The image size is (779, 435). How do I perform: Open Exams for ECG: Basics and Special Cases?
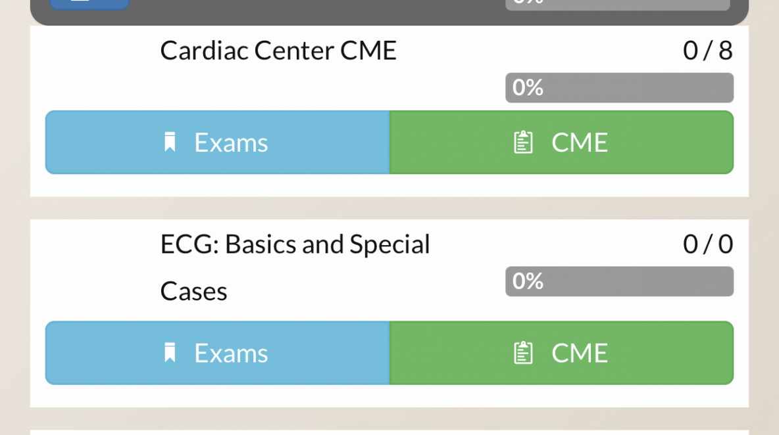tap(217, 353)
